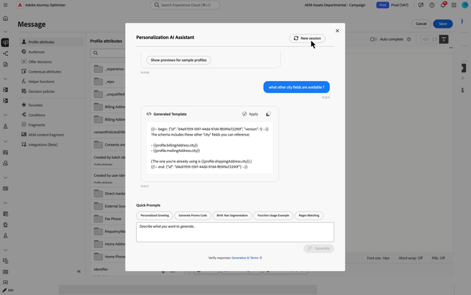The width and height of the screenshot is (471, 295).
Task: Open the campaigns megaphone icon in rail
Action: point(6,42)
